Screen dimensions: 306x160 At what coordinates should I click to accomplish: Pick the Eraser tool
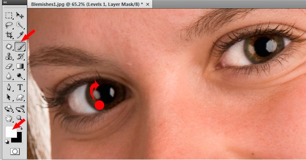(9, 66)
